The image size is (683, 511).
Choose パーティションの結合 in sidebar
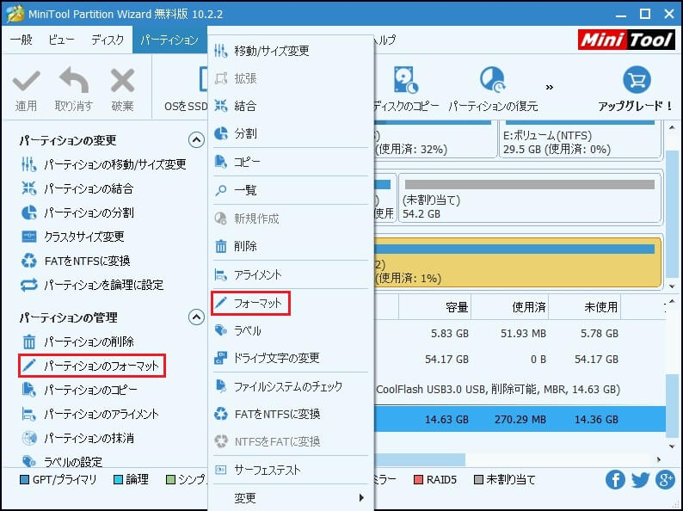[x=77, y=188]
